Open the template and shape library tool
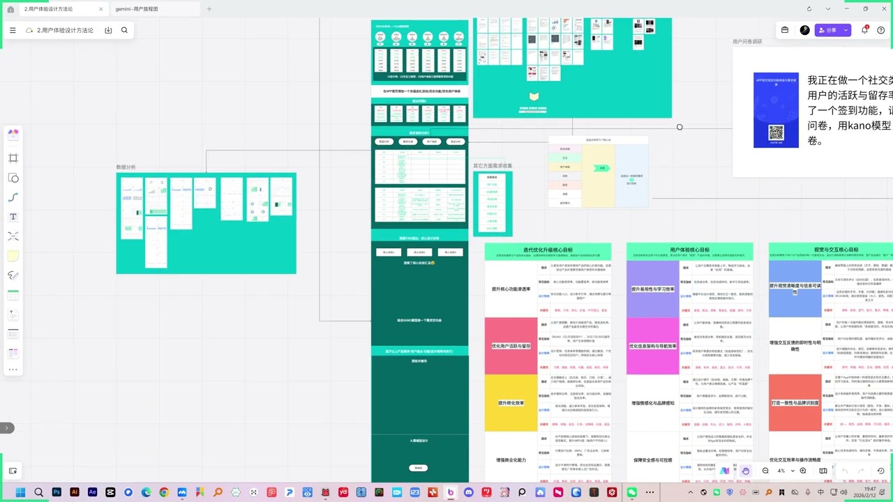893x502 pixels. click(13, 134)
